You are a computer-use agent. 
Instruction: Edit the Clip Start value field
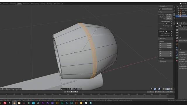169,17
